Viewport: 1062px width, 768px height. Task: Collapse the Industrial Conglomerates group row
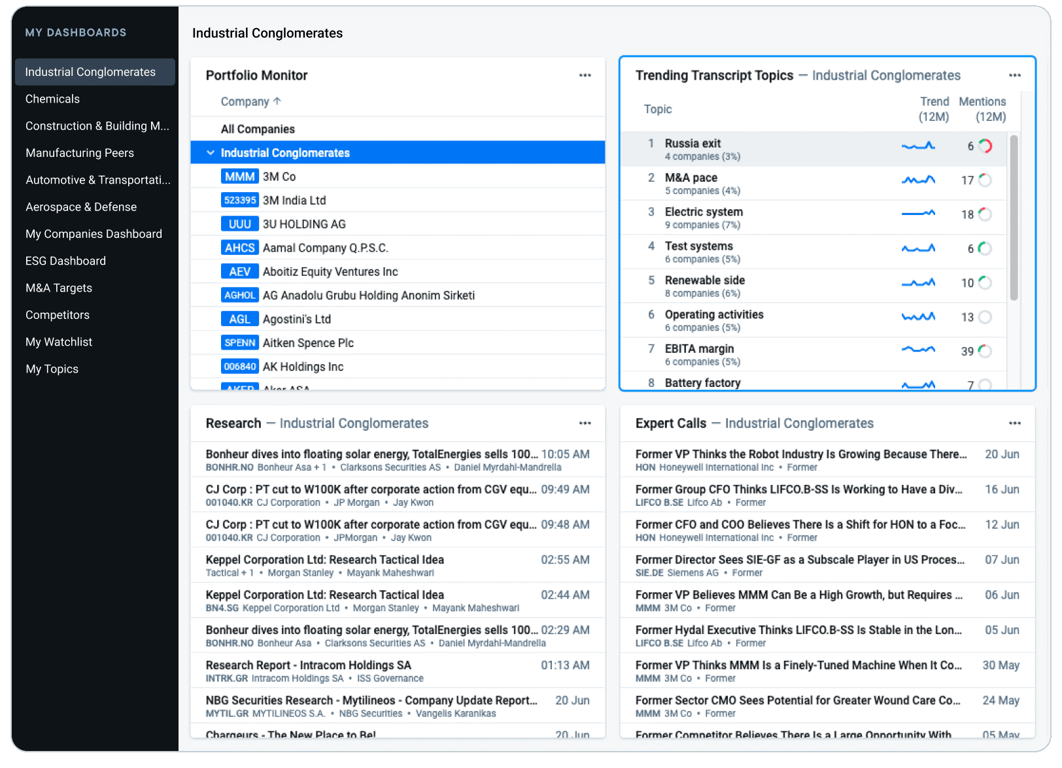(x=211, y=153)
